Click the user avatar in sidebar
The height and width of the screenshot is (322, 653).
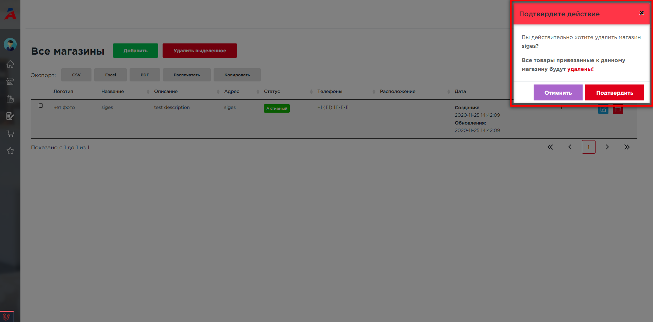10,44
